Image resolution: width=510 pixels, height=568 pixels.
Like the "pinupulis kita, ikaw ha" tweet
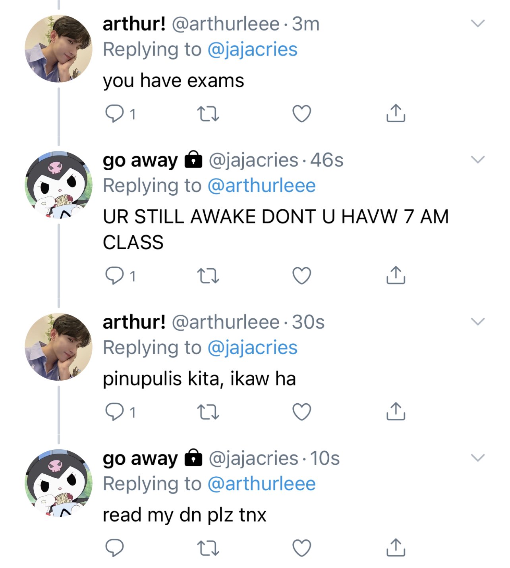[302, 412]
